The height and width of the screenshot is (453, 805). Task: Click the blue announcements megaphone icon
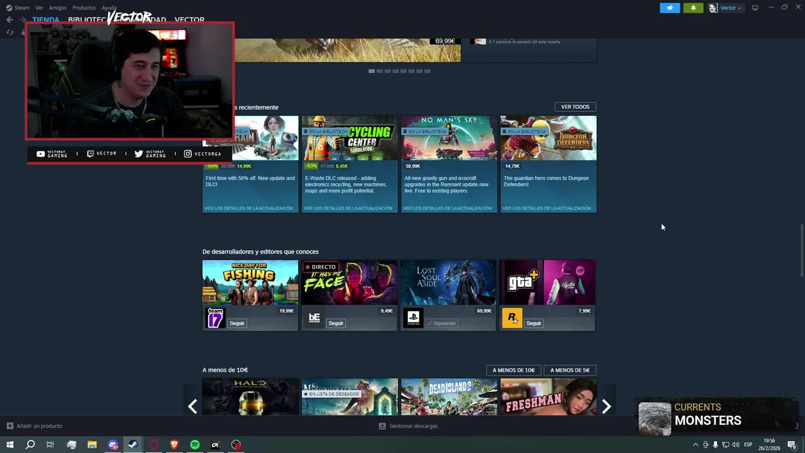point(670,8)
